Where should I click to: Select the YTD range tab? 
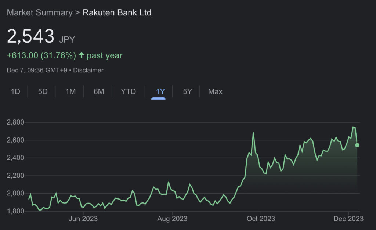[x=128, y=91]
